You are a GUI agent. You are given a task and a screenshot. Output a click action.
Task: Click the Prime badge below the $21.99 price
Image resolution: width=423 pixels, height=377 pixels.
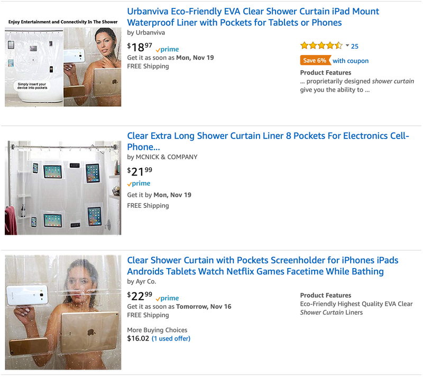(x=139, y=183)
